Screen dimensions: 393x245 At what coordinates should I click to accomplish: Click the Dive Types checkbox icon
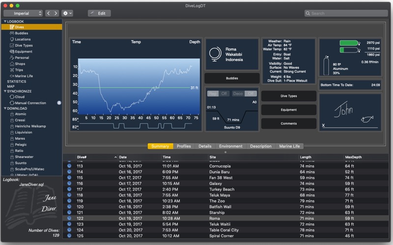click(x=12, y=45)
